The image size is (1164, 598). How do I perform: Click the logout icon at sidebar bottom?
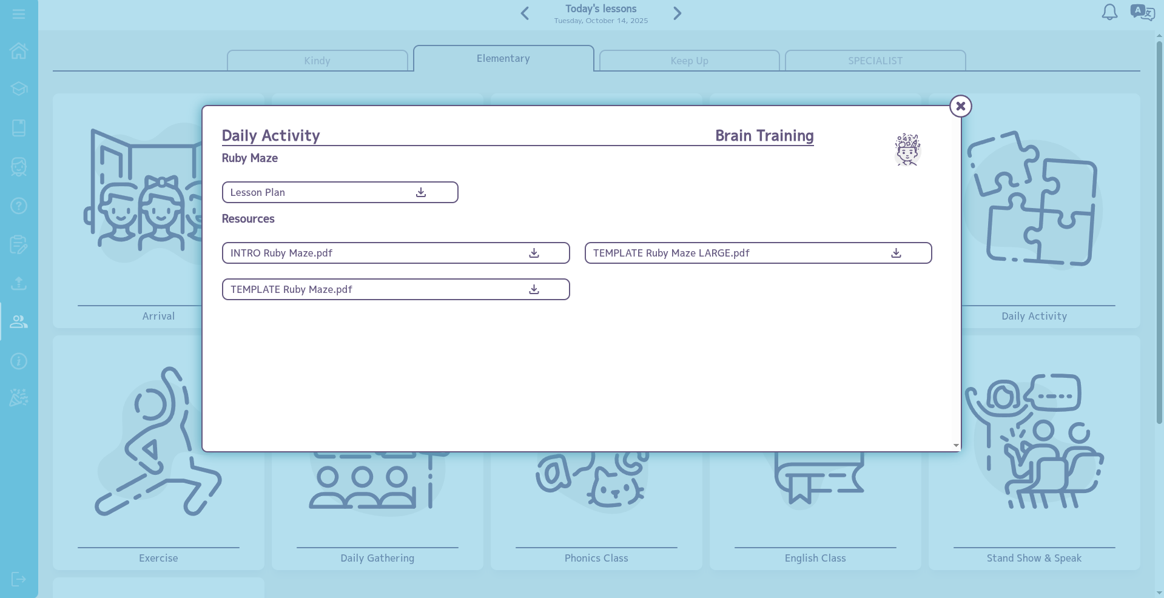pos(19,579)
